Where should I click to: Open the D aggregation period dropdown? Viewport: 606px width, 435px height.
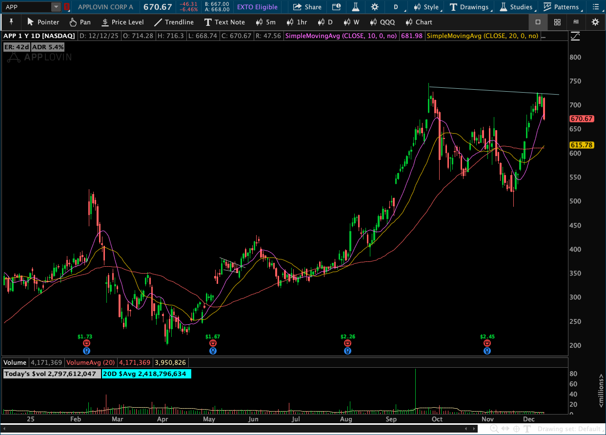[396, 7]
